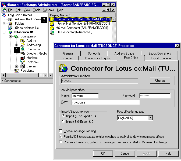Click the Addressing icon
Image resolution: width=181 pixels, height=161 pixels.
(x=23, y=45)
